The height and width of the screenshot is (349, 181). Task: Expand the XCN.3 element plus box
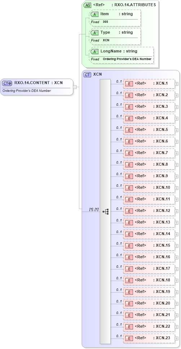[x=177, y=107]
